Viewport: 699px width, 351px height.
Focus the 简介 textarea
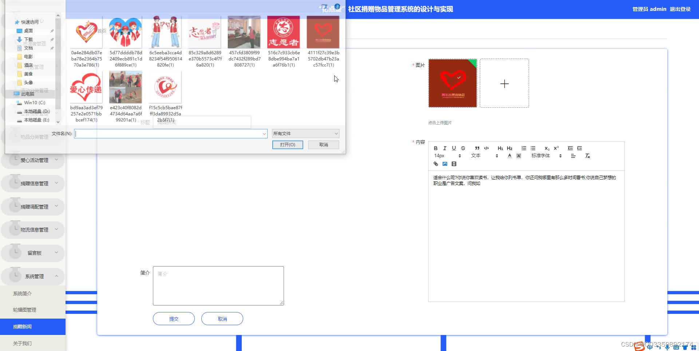218,286
